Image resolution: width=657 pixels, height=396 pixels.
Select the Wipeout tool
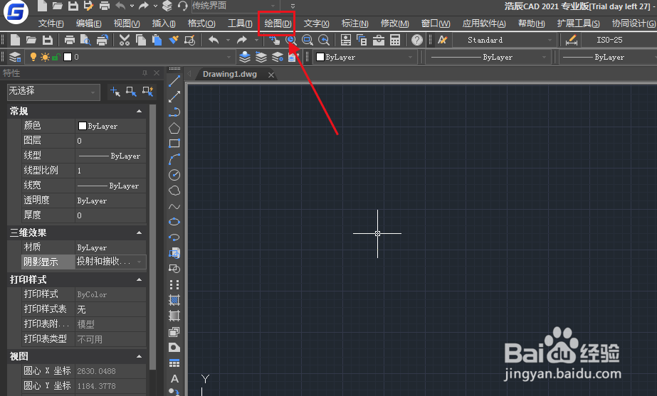[174, 348]
